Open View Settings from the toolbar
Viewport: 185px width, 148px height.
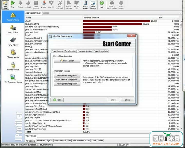pos(93,5)
